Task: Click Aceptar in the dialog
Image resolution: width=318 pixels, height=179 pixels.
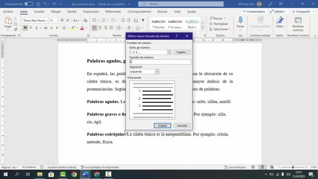Action: [x=162, y=126]
